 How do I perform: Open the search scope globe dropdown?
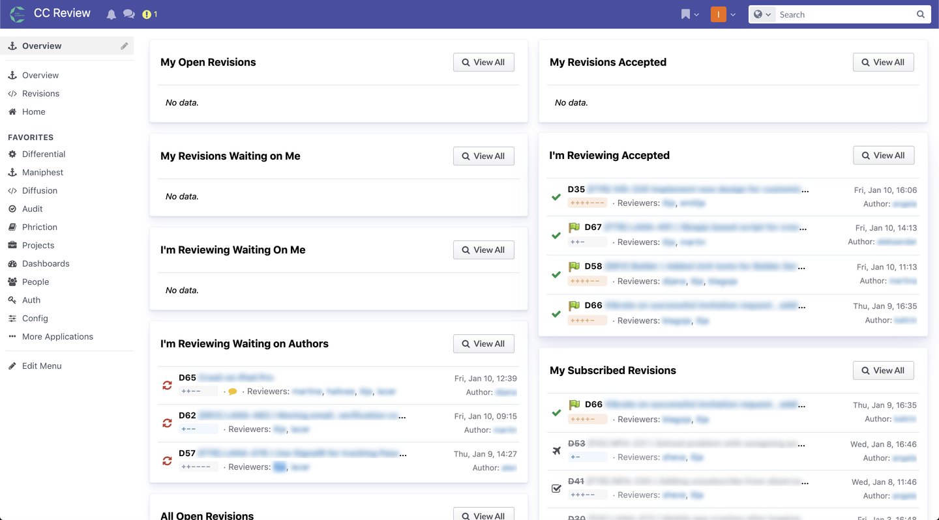pos(762,14)
